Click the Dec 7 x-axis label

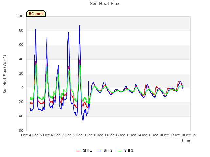(x=59, y=135)
